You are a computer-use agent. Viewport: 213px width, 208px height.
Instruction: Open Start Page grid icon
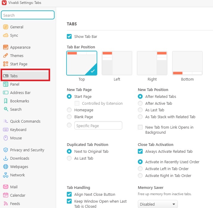coord(6,64)
